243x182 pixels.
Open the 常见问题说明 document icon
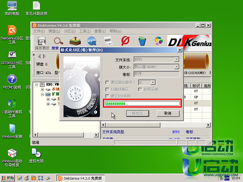click(36, 8)
